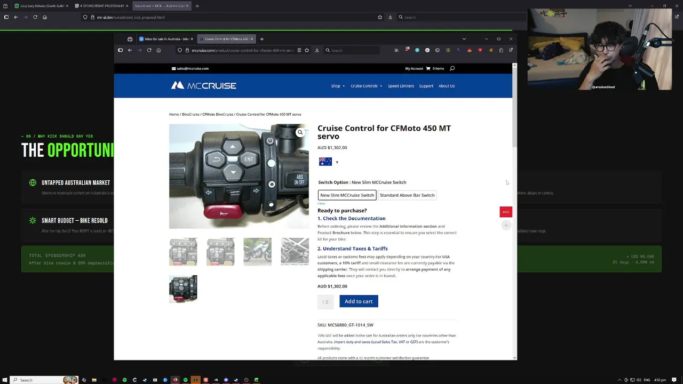The width and height of the screenshot is (683, 384).
Task: Open downloads in the front browser toolbar
Action: [x=317, y=50]
